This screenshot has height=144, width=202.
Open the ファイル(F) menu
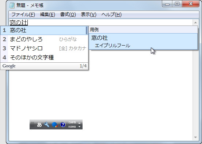point(23,15)
